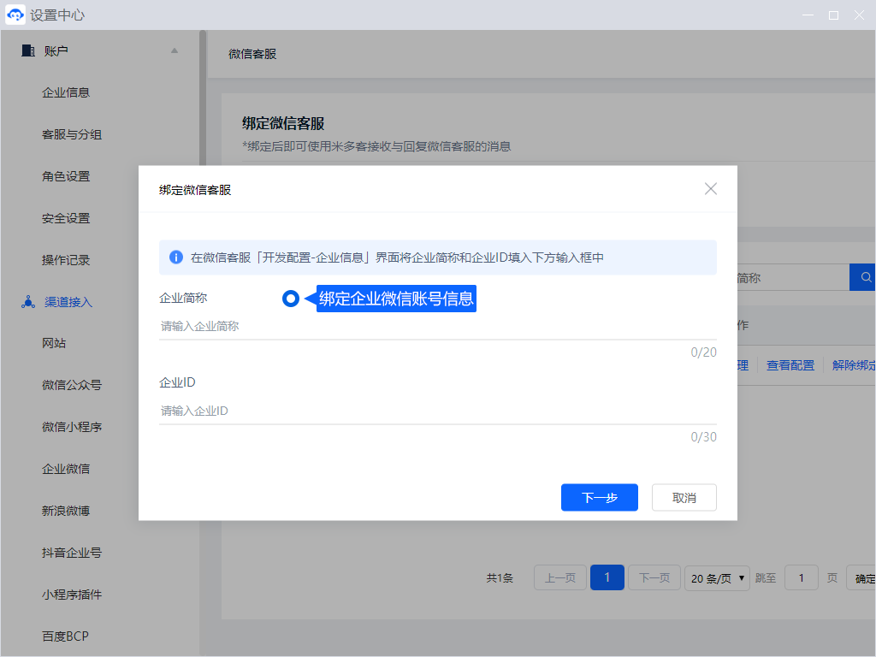Viewport: 876px width, 657px height.
Task: Open 企业信息 in the sidebar
Action: (x=66, y=92)
